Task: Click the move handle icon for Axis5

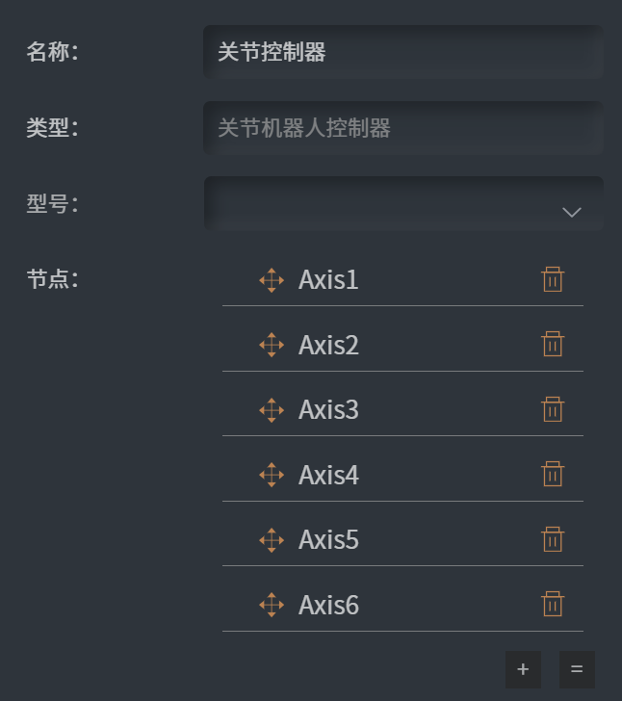Action: click(272, 540)
